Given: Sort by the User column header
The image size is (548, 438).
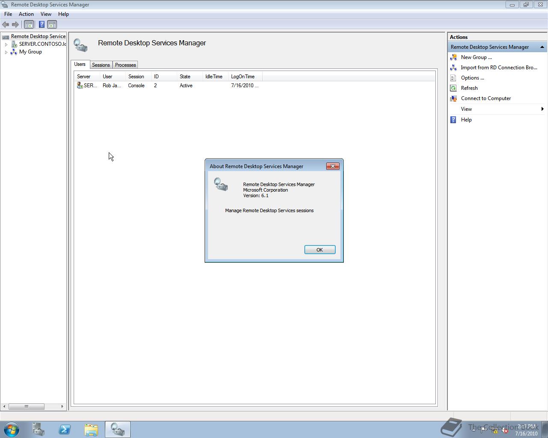Looking at the screenshot, I should (113, 77).
